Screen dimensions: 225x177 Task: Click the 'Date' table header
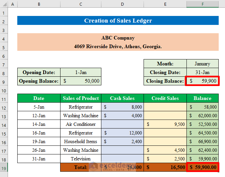(39, 98)
